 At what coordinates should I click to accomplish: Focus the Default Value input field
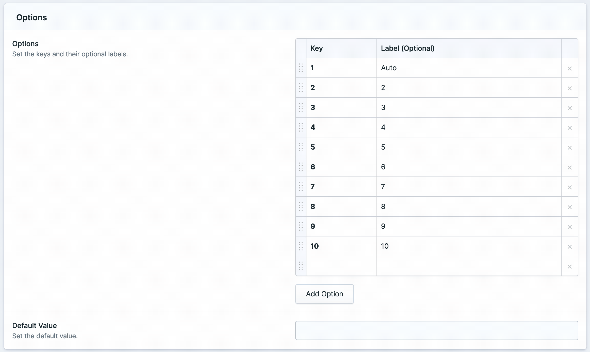pos(436,330)
